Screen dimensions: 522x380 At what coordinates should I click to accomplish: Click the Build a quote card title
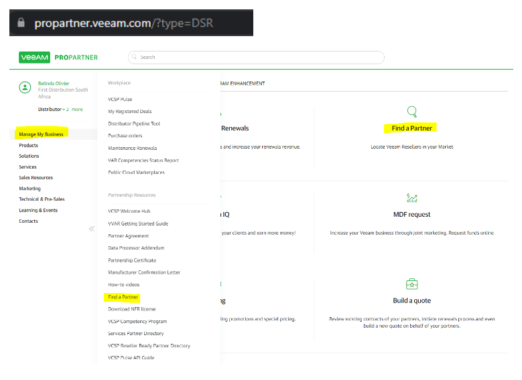tap(412, 300)
